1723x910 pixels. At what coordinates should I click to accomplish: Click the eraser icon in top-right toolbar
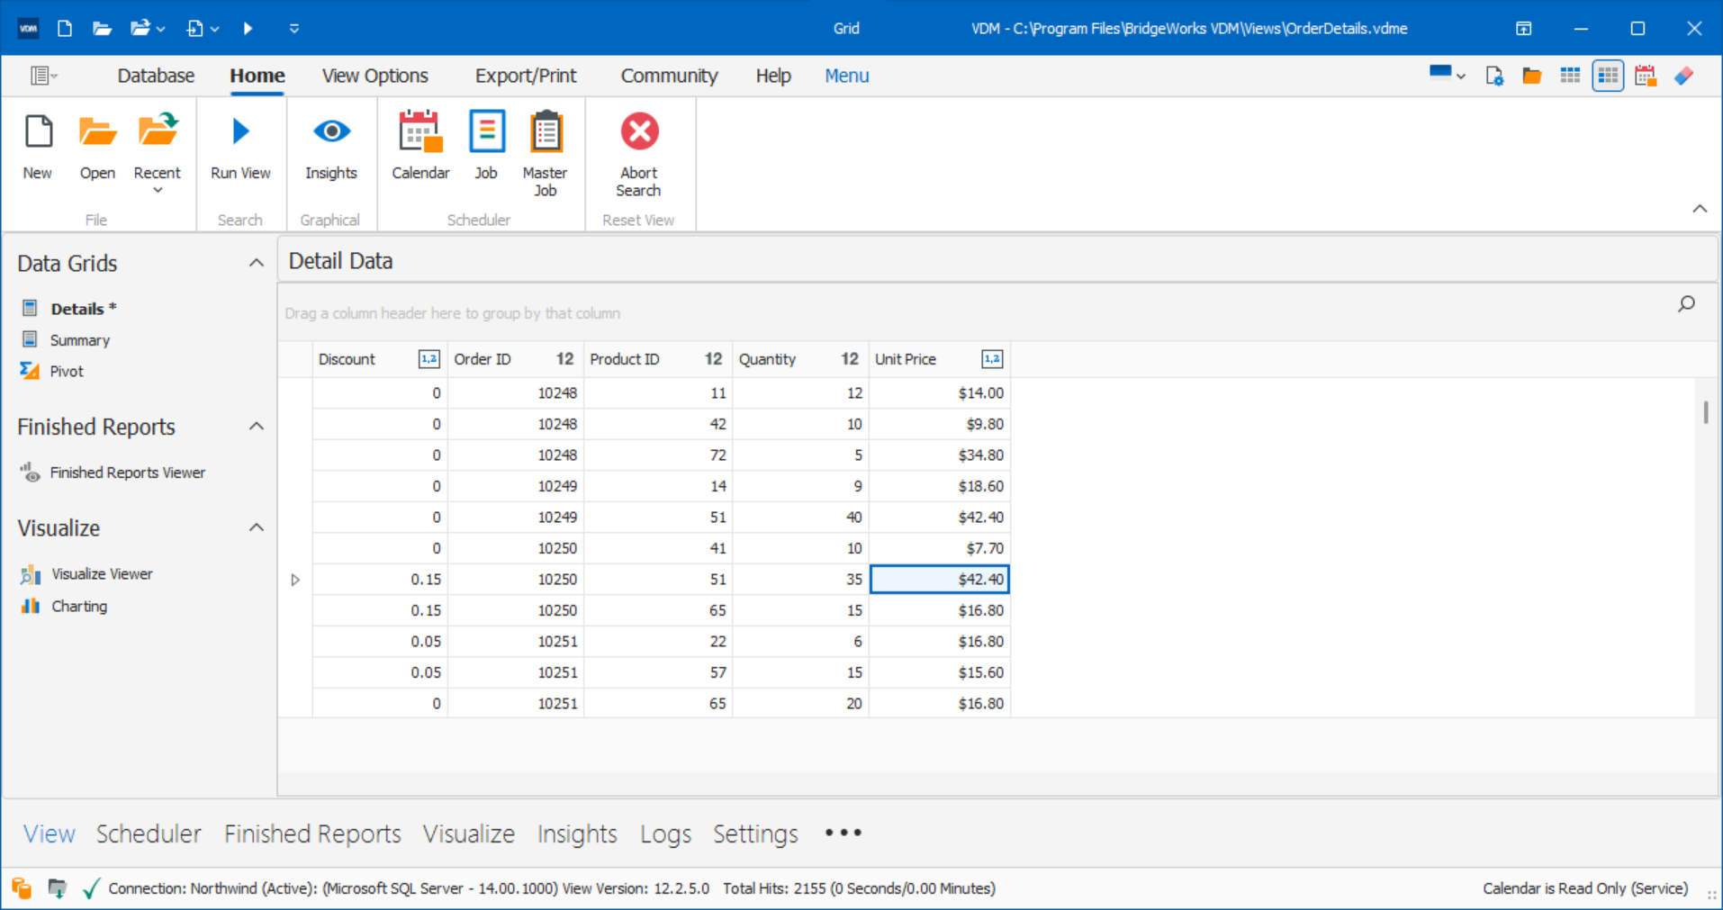(1683, 77)
